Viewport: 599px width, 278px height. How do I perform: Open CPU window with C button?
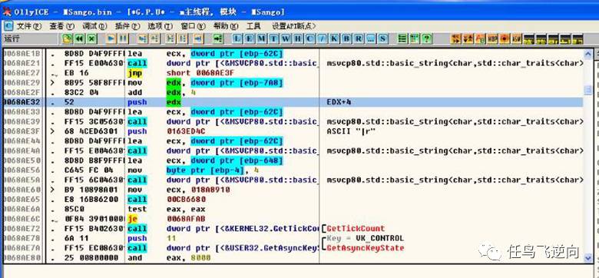[x=309, y=38]
